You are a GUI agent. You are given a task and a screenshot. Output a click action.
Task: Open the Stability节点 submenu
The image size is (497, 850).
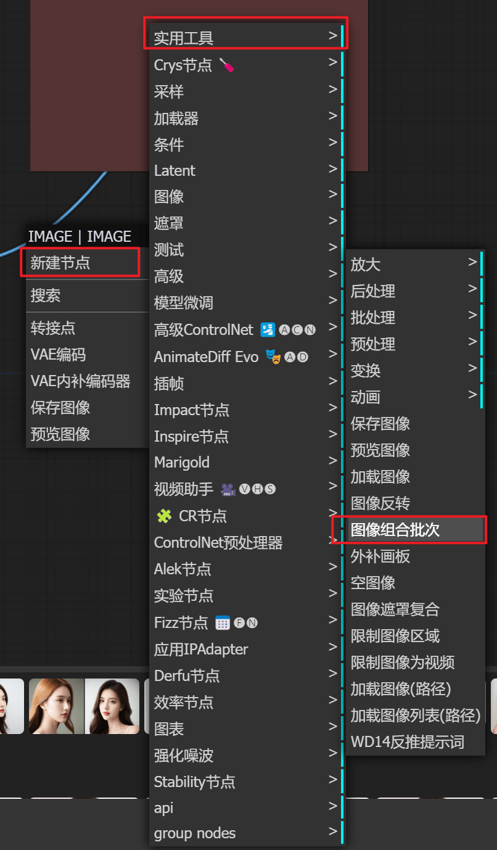247,782
